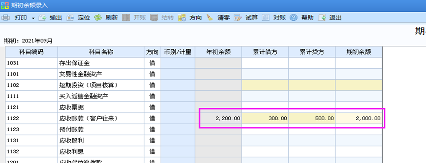Image resolution: width=426 pixels, height=163 pixels.
Task: Click the 500.00 累计贷方 cell
Action: point(312,118)
